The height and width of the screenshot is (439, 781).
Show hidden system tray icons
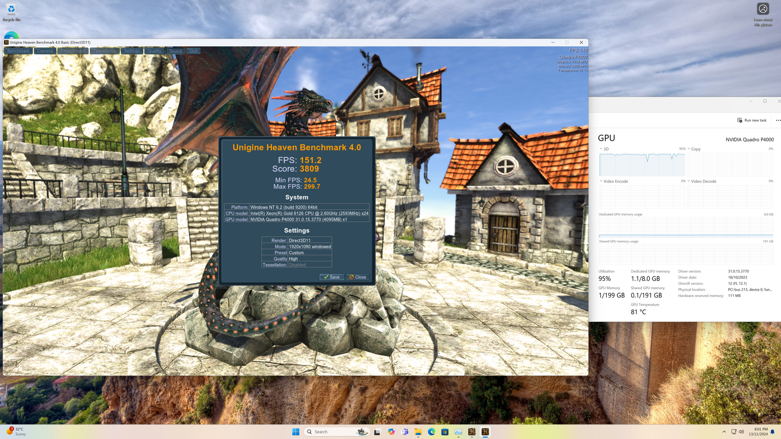tap(724, 432)
